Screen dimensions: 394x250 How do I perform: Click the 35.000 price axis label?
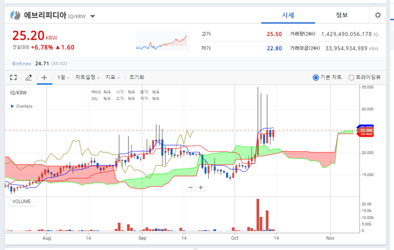(x=367, y=87)
